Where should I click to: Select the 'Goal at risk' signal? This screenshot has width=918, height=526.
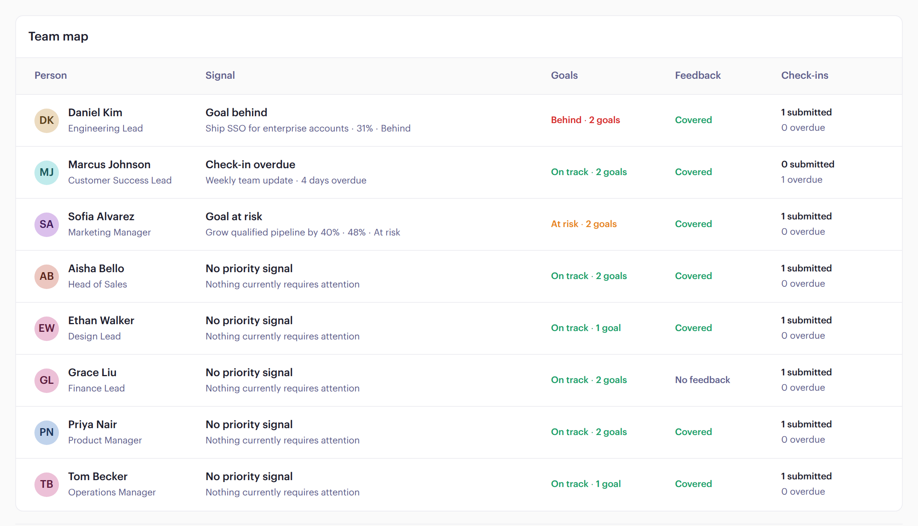point(234,216)
